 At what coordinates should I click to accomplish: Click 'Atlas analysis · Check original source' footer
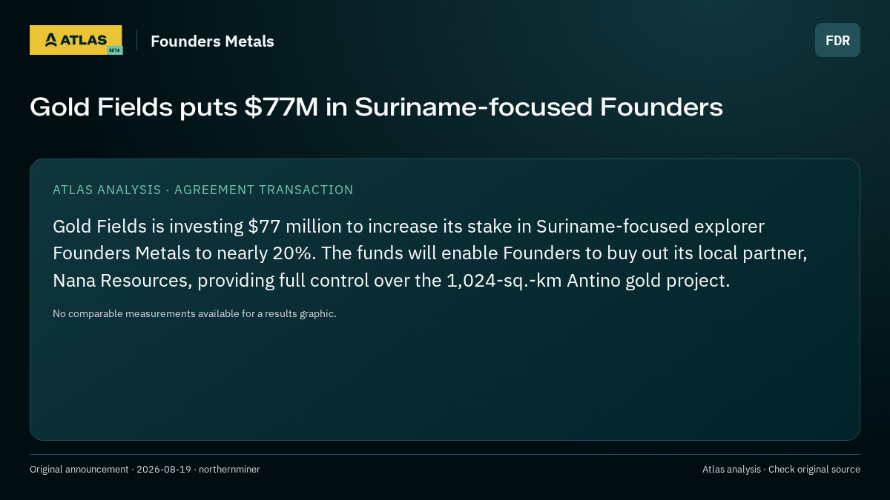pyautogui.click(x=781, y=469)
